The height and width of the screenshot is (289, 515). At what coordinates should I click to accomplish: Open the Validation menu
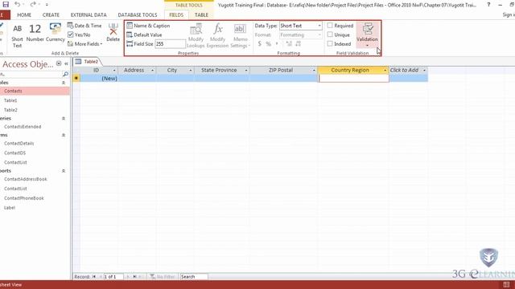point(367,35)
